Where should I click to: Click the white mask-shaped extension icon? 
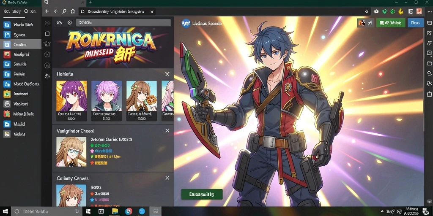click(376, 11)
